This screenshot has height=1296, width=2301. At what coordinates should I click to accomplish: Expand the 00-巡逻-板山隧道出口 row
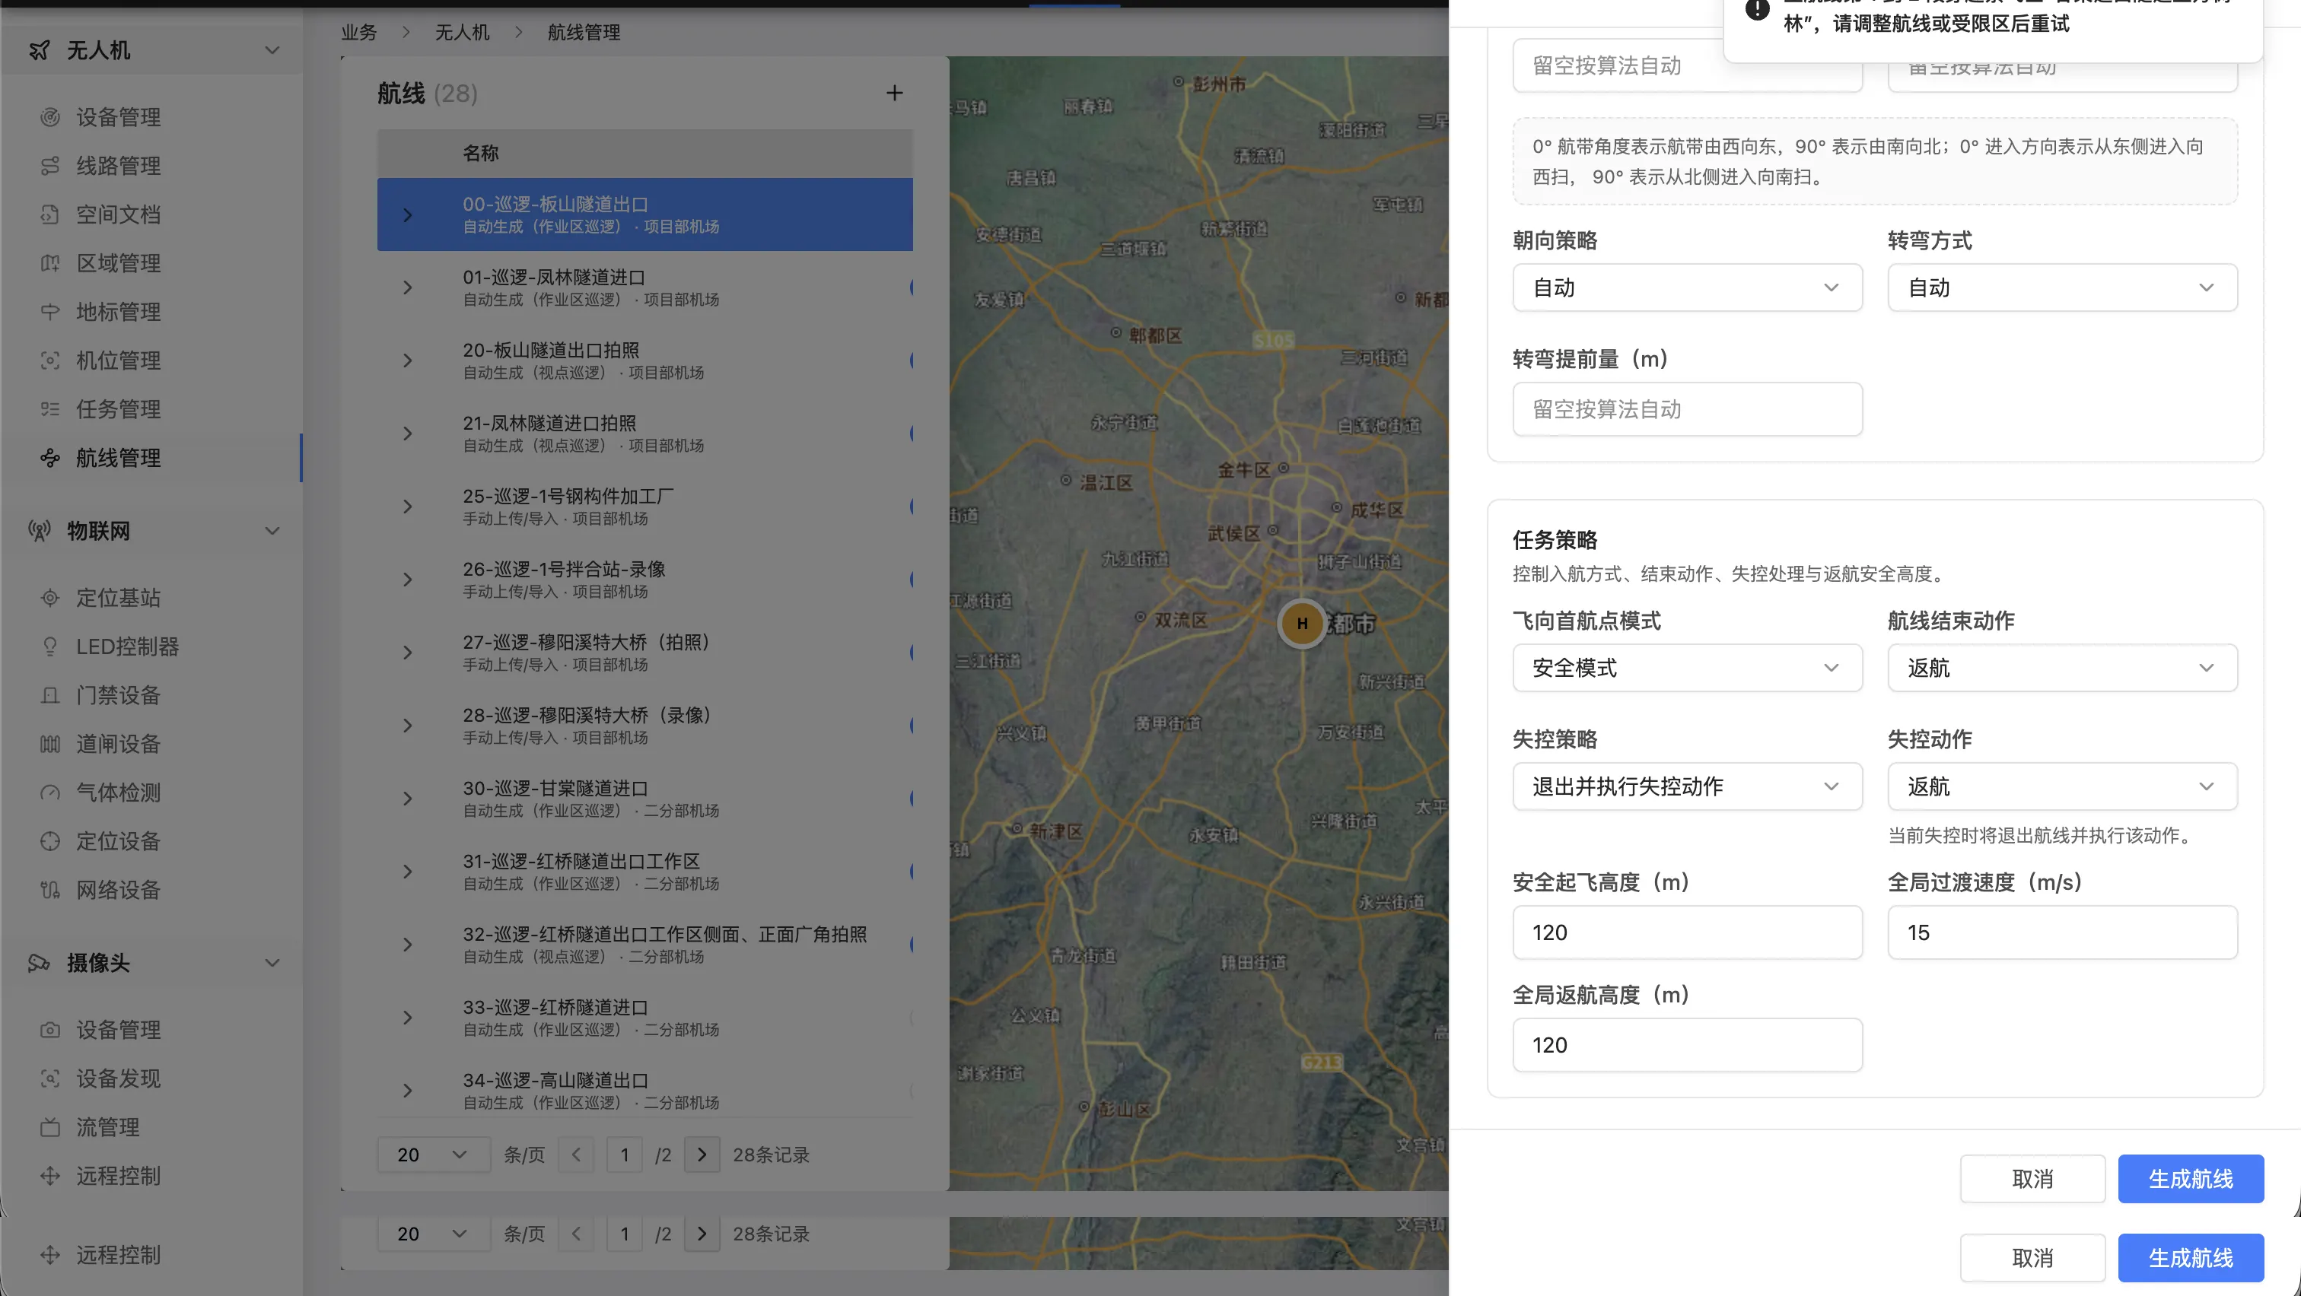pos(407,215)
